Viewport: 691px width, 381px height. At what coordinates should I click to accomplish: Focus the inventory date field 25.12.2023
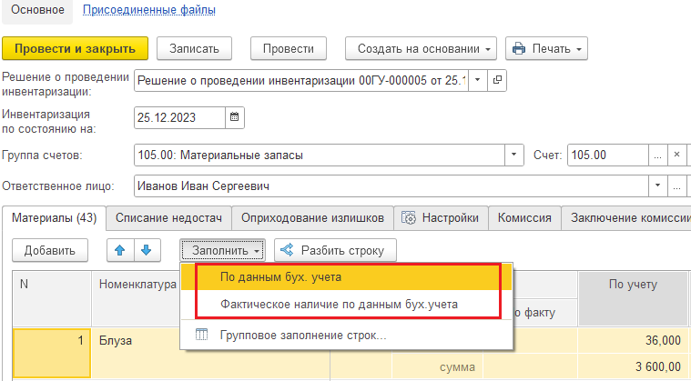coord(179,117)
